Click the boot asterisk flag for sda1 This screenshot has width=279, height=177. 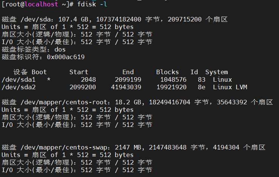(x=48, y=79)
